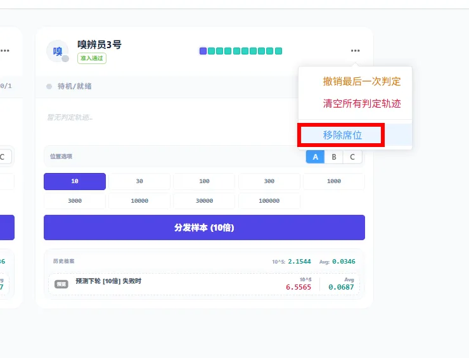Select position option B
The width and height of the screenshot is (469, 358).
pos(334,157)
